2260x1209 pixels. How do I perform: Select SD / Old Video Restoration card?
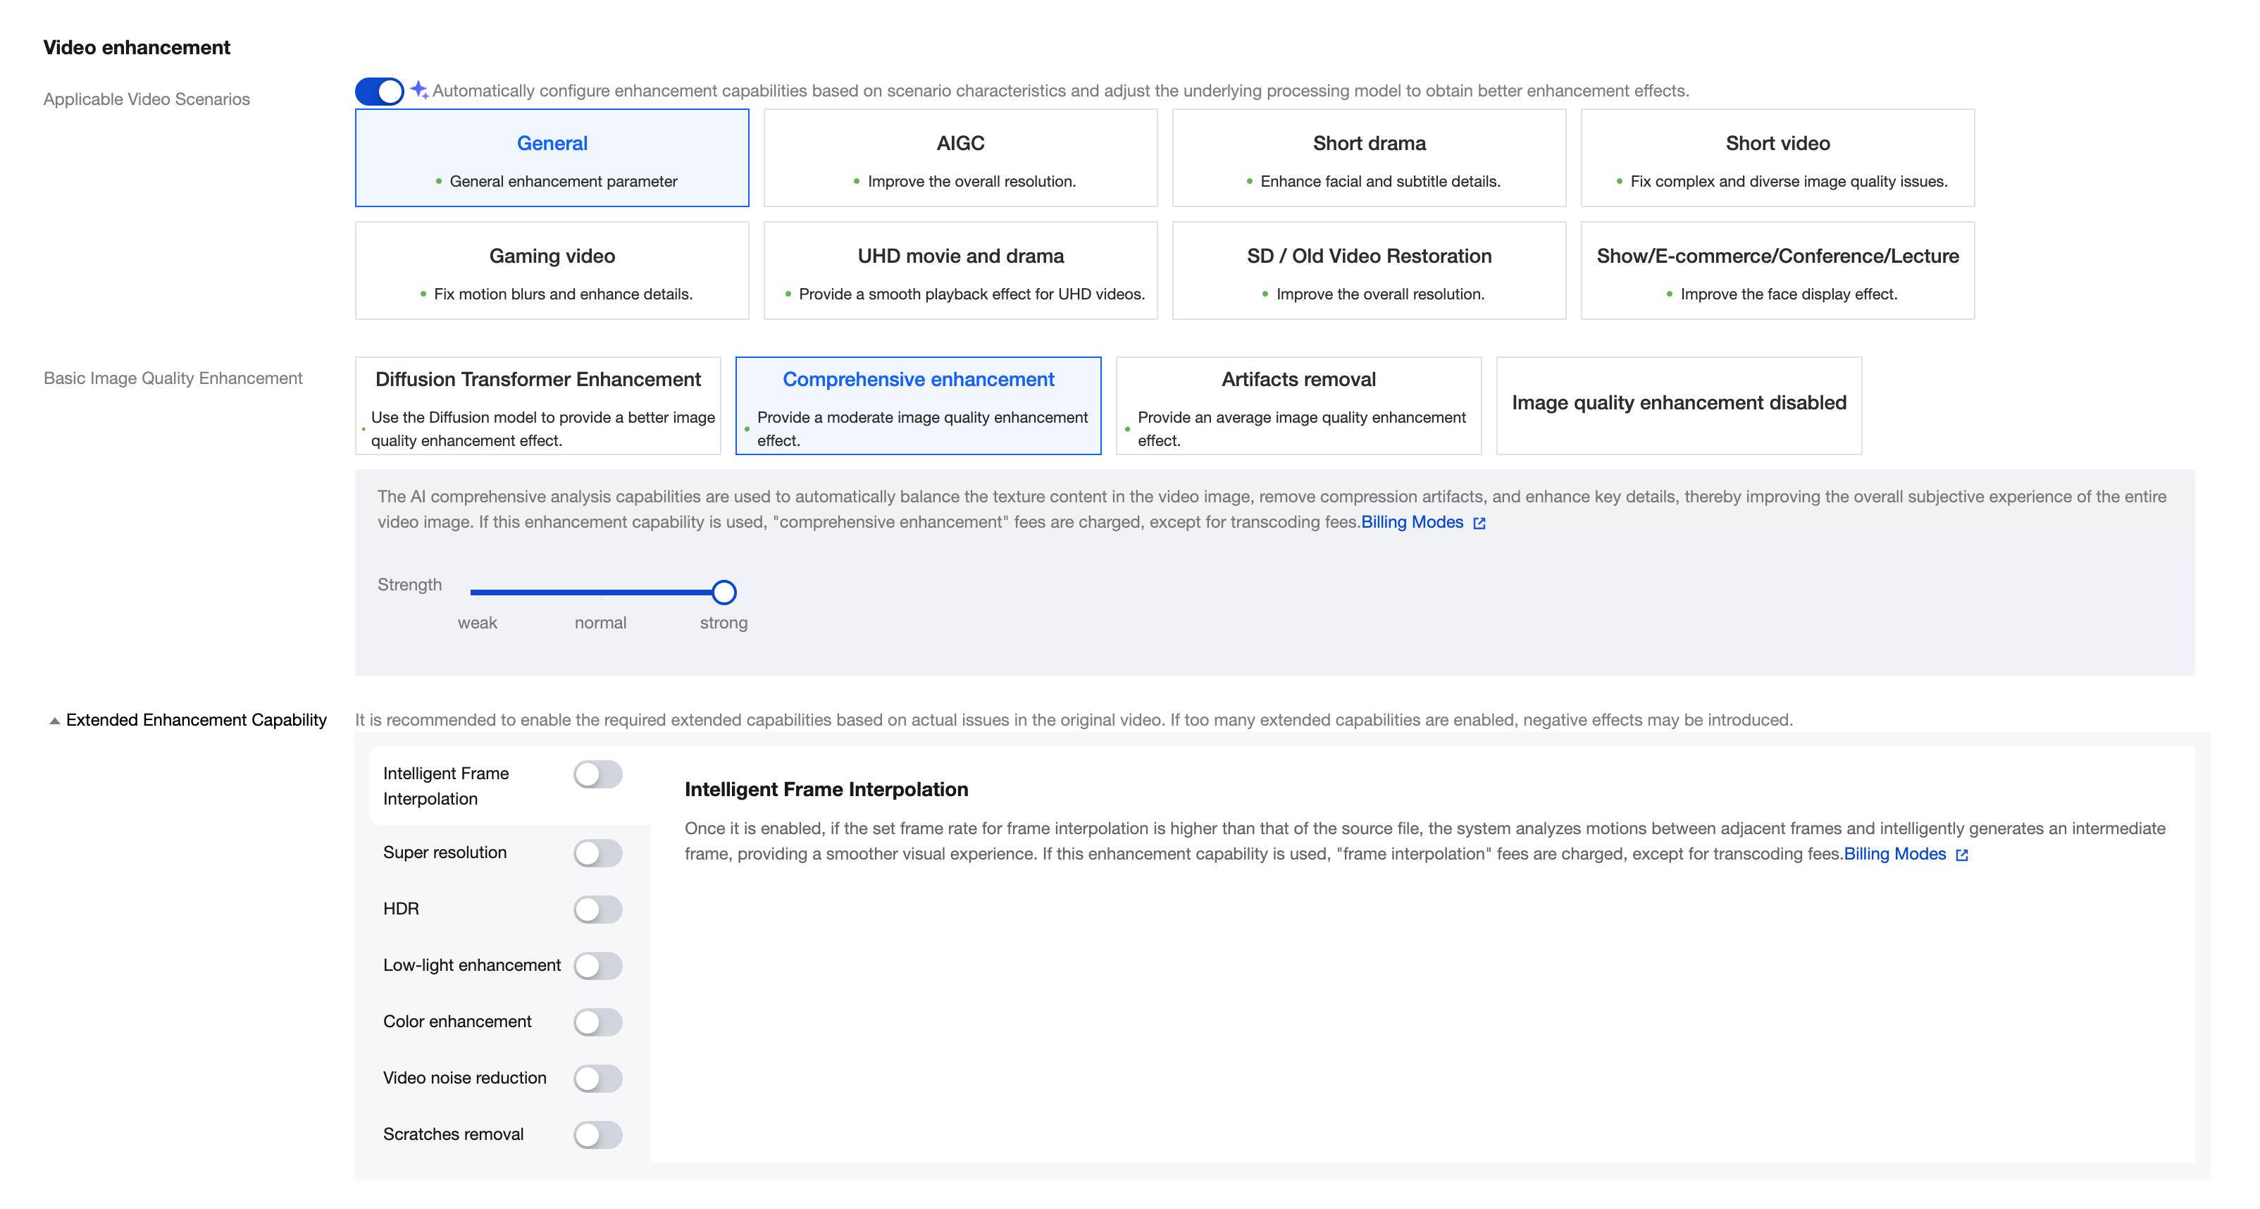(1369, 271)
